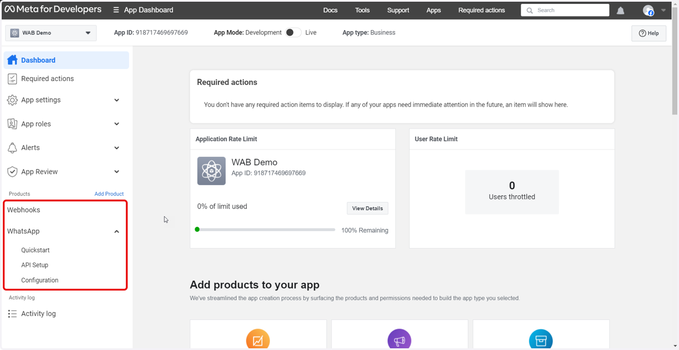Screen dimensions: 679x350
Task: Expand the Alerts section
Action: (117, 148)
